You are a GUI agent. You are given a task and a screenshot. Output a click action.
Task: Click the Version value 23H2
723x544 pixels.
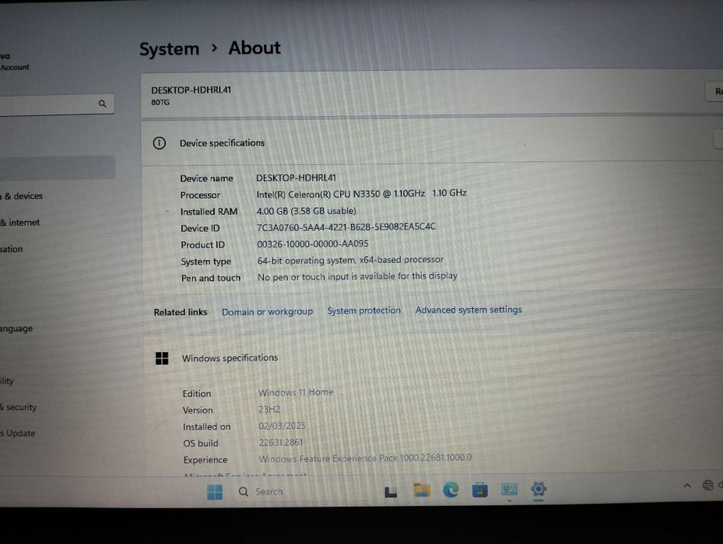(269, 409)
